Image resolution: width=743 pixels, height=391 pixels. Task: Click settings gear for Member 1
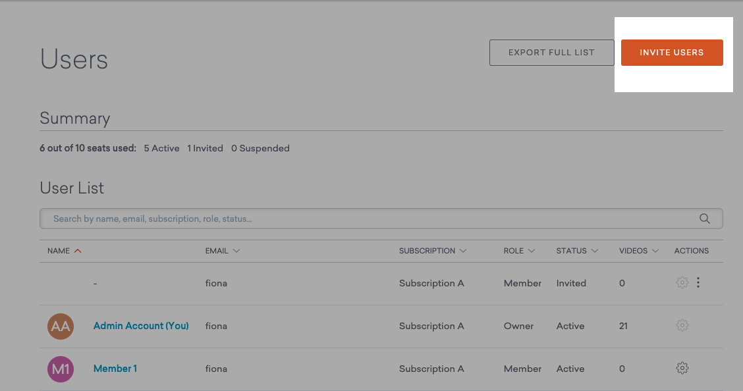click(x=682, y=368)
